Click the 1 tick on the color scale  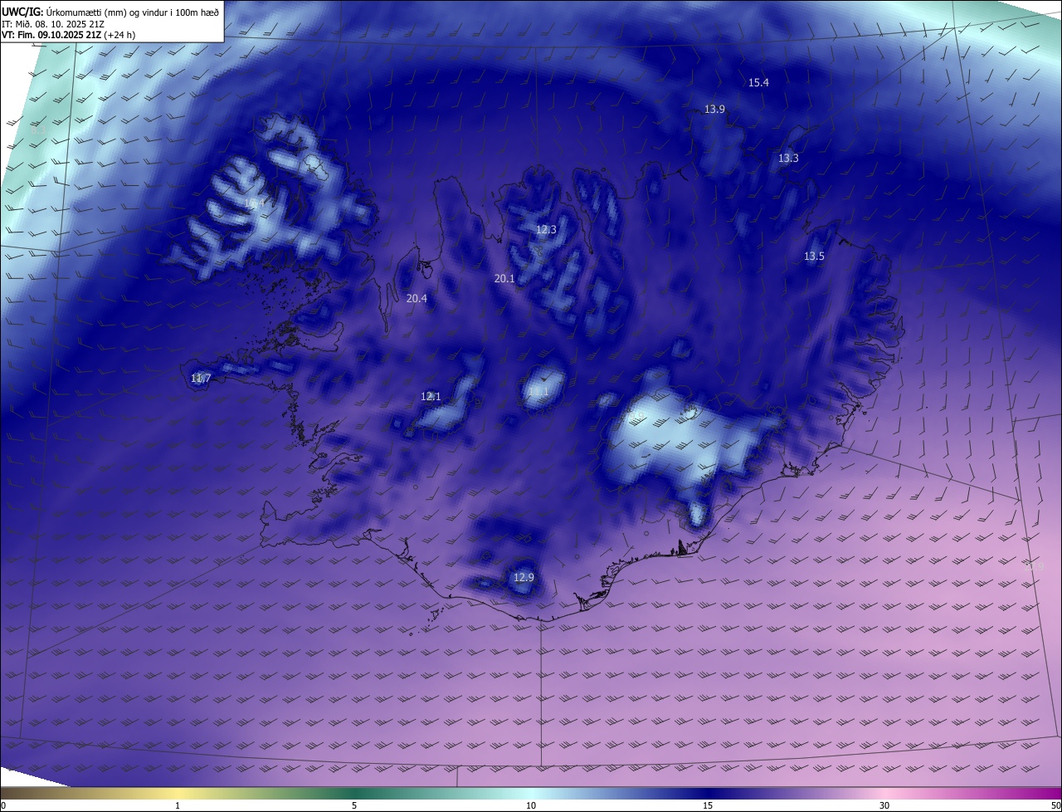178,805
